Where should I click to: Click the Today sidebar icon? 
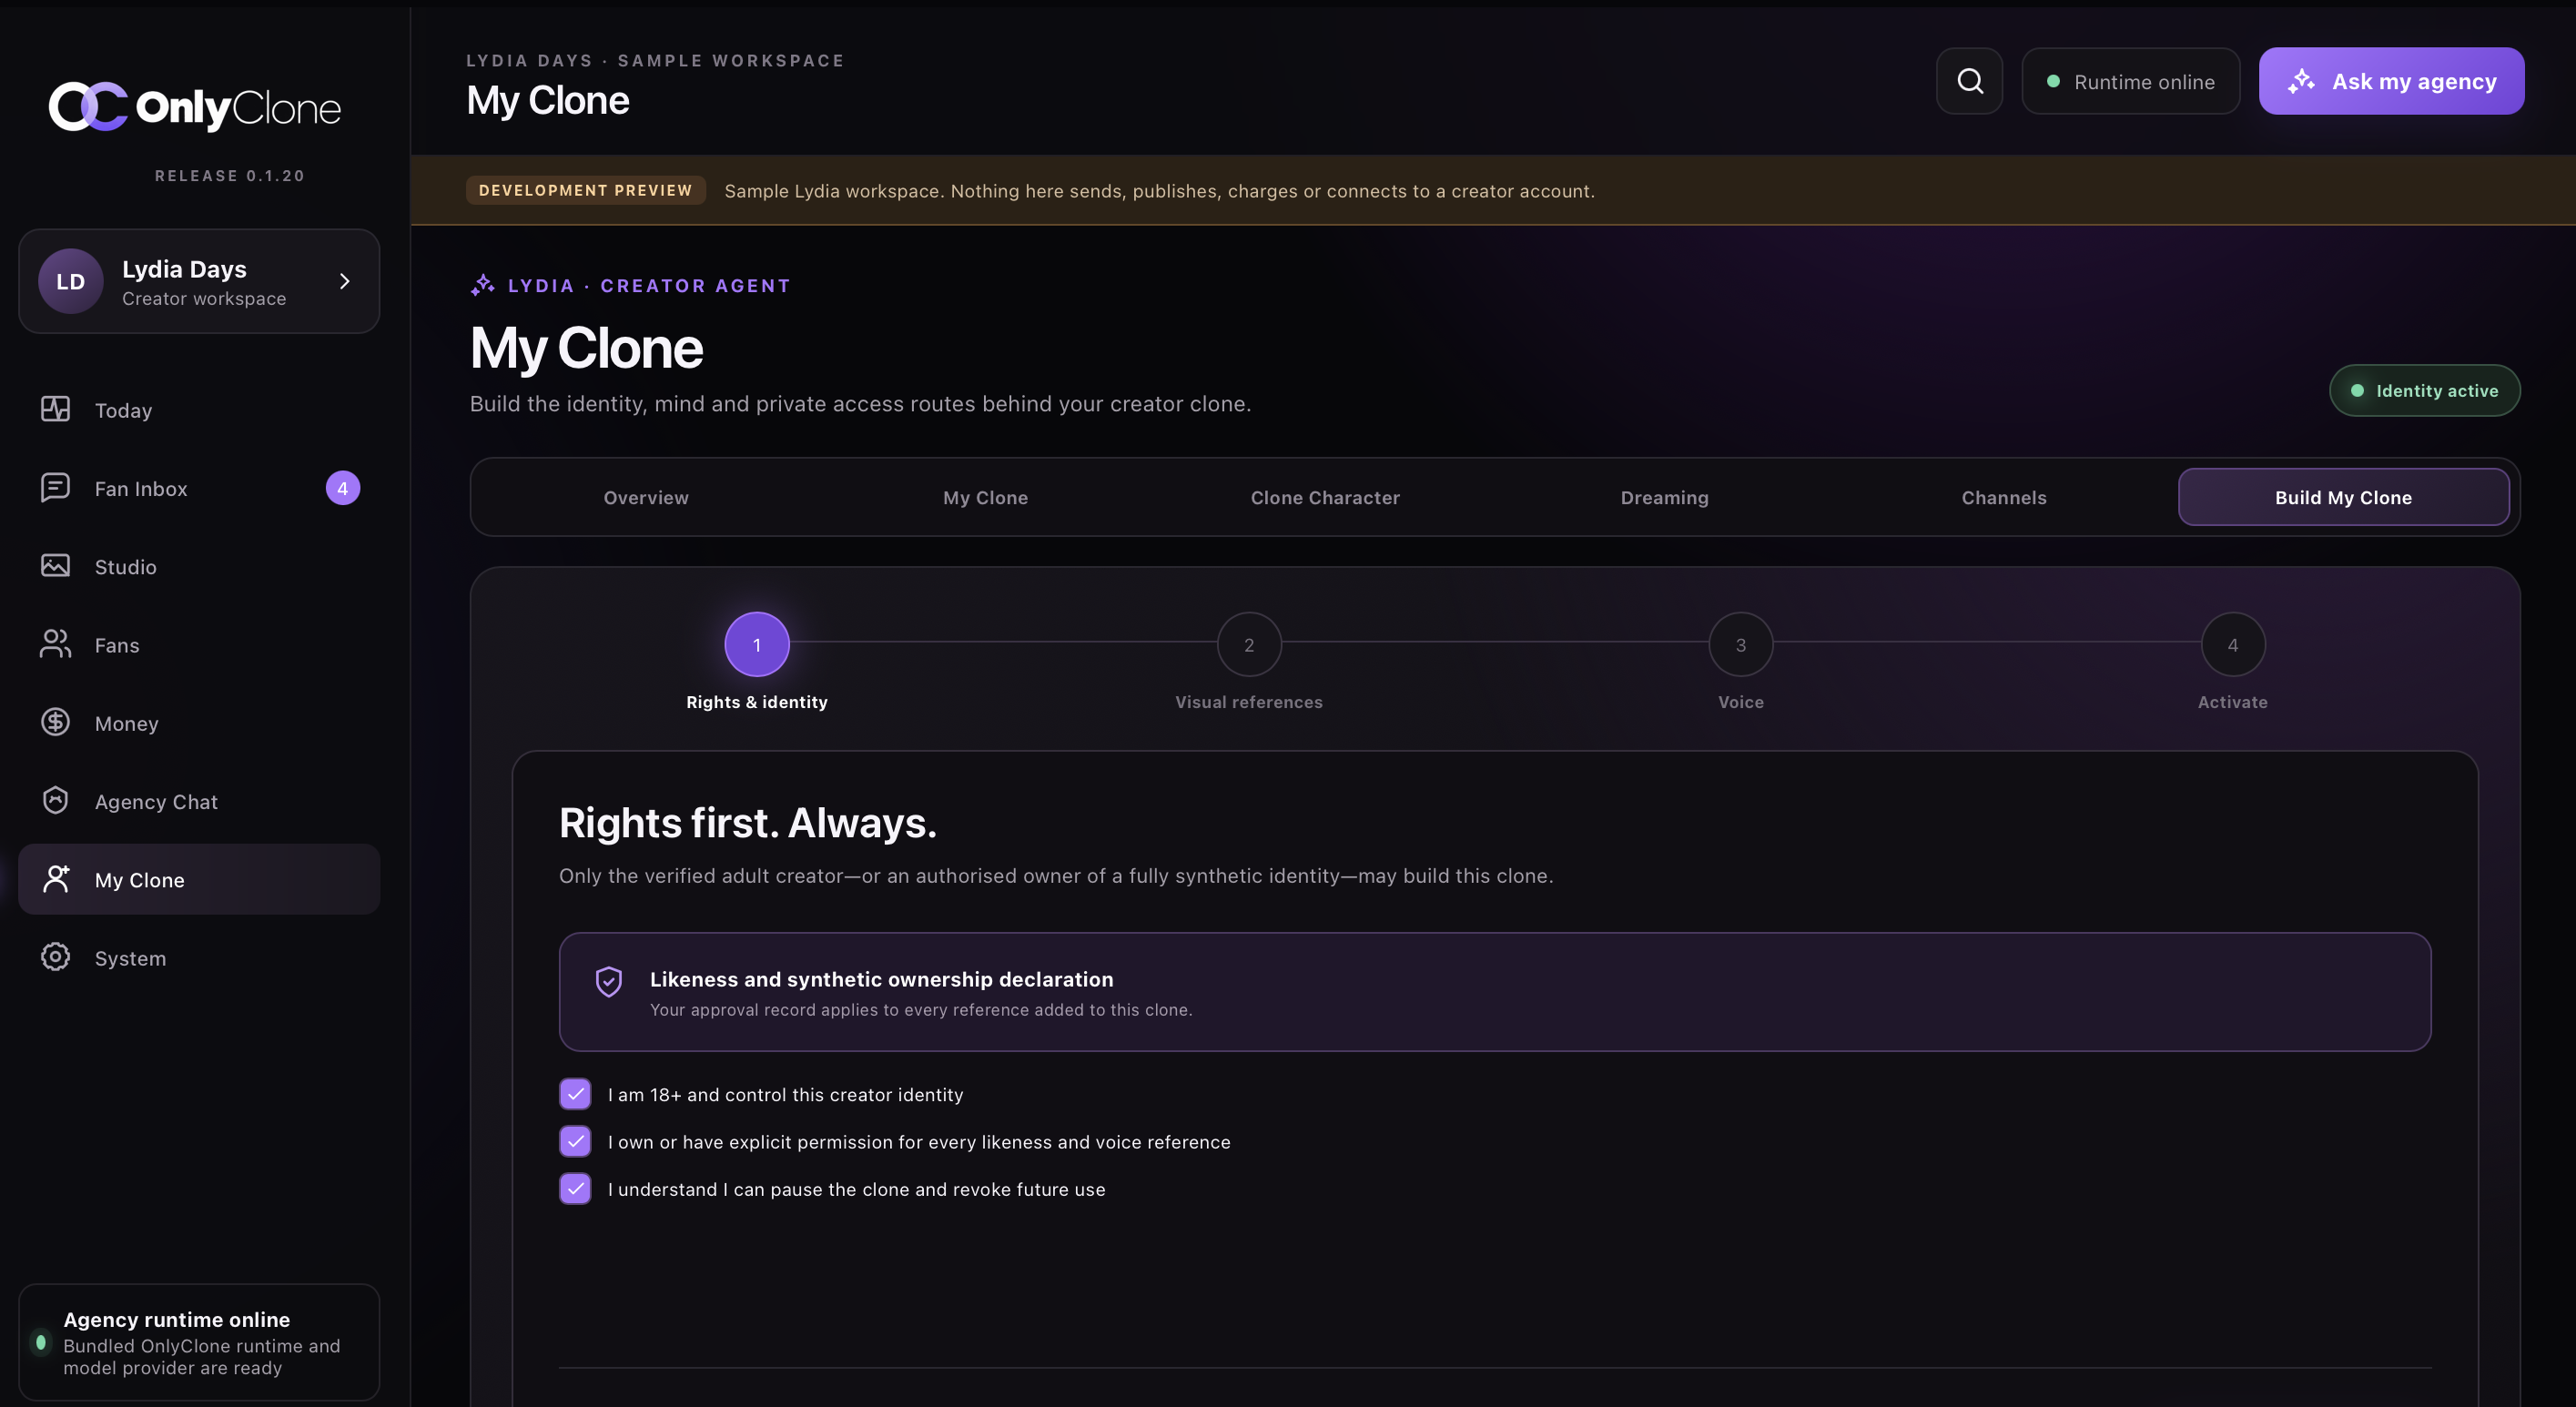(55, 409)
